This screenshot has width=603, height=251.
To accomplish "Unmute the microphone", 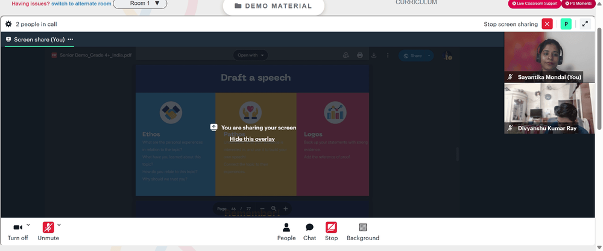I will [48, 232].
